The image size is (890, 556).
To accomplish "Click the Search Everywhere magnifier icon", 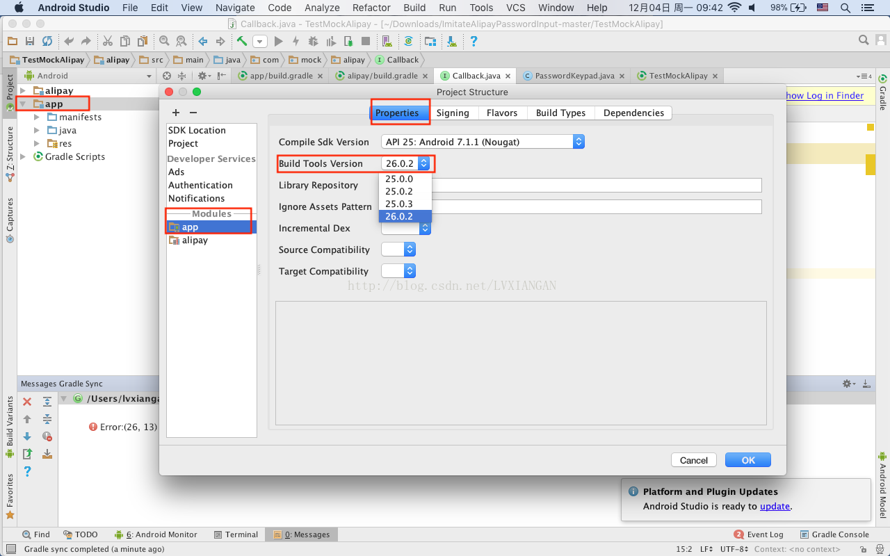I will [864, 40].
